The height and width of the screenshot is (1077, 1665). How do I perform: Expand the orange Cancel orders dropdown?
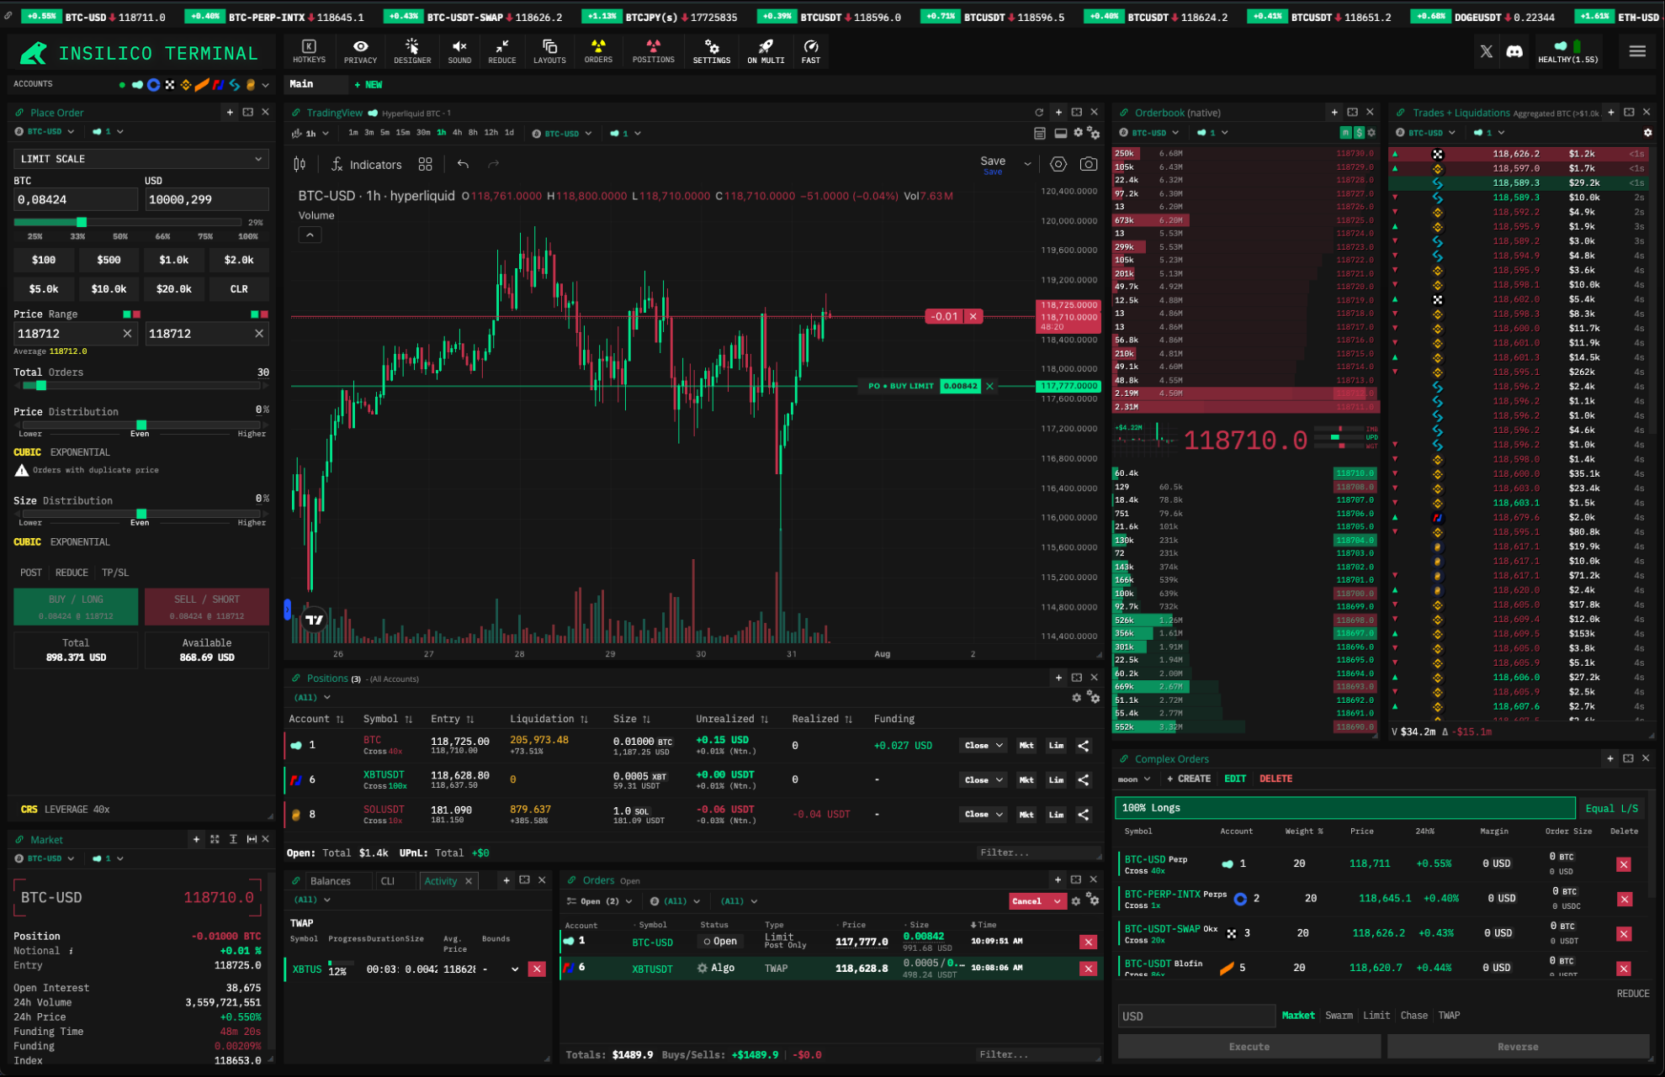point(1057,901)
